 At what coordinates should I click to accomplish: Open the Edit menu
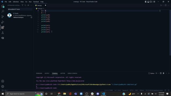[10, 2]
